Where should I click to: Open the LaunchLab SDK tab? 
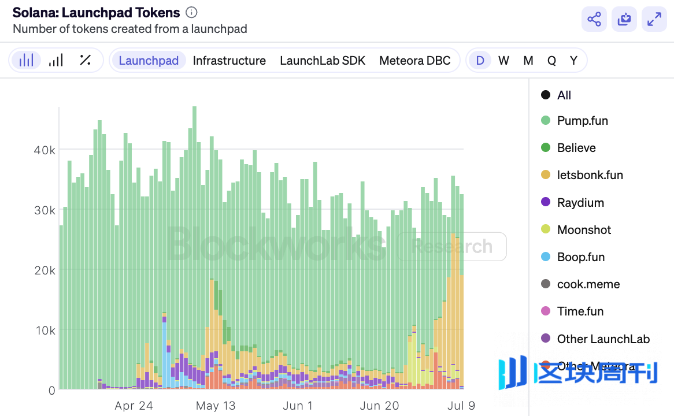click(x=323, y=61)
